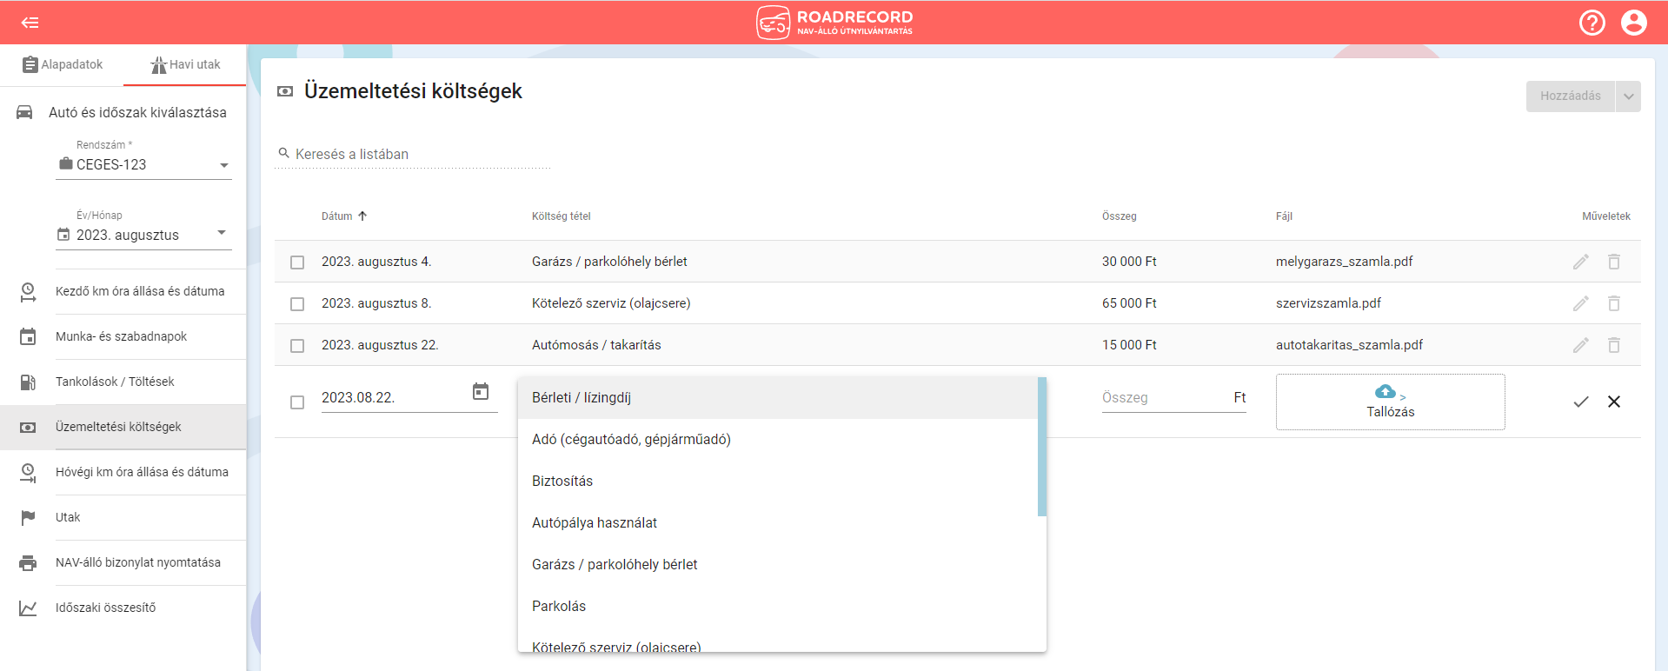This screenshot has width=1668, height=671.
Task: Collapse the sidebar with the back menu icon
Action: pyautogui.click(x=30, y=23)
